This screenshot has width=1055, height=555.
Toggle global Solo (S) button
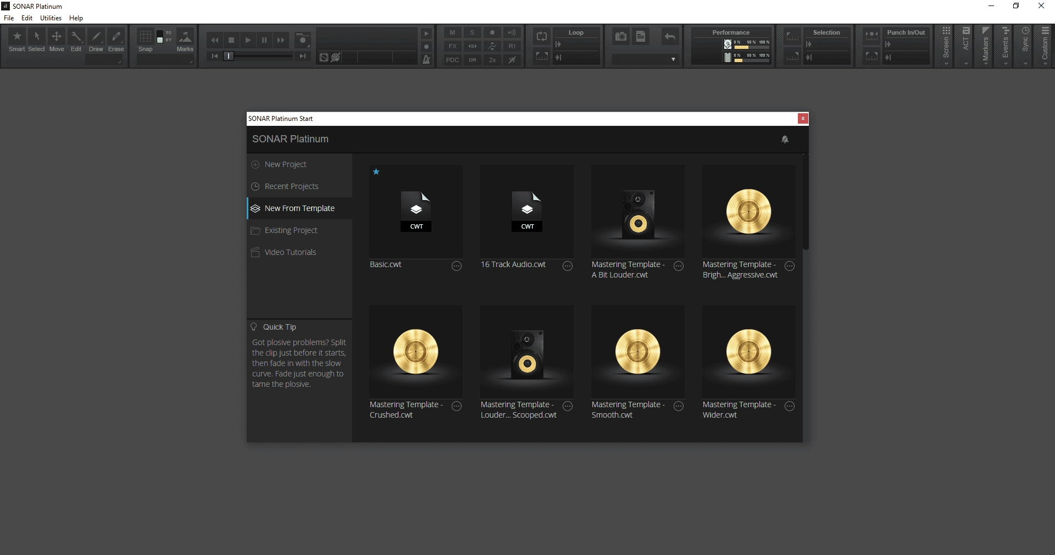[x=473, y=32]
